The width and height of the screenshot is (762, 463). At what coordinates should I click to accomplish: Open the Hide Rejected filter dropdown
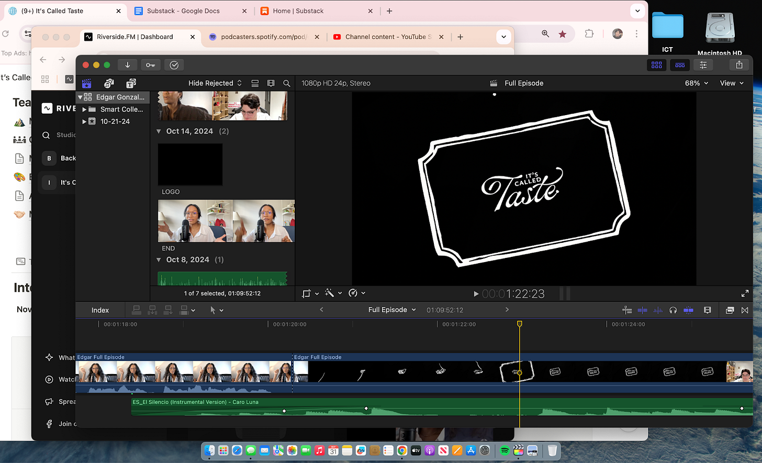coord(215,83)
